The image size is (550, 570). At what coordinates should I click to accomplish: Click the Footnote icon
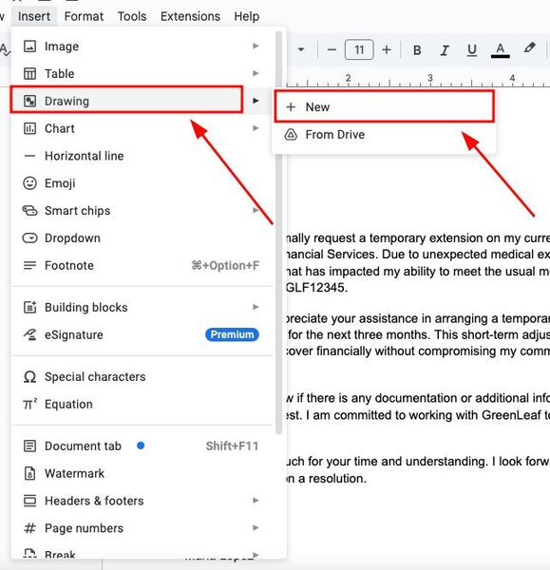[x=29, y=265]
